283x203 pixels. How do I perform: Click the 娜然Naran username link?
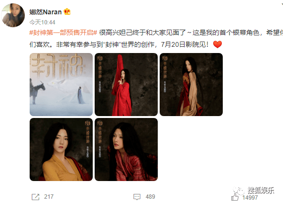pos(45,12)
